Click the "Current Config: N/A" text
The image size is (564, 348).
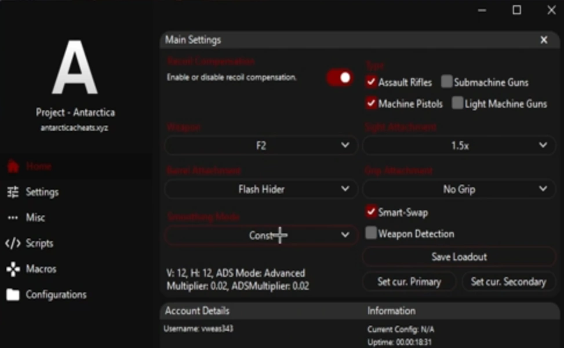point(401,329)
